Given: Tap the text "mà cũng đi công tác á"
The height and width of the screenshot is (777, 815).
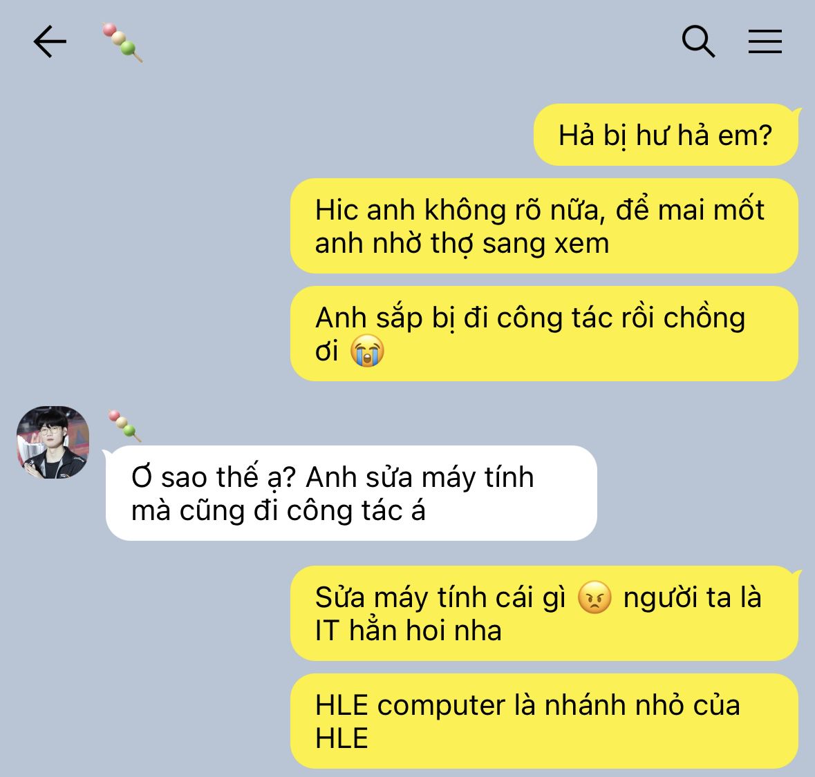Looking at the screenshot, I should point(278,510).
